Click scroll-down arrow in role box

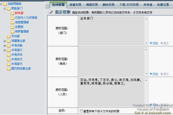click(146, 74)
